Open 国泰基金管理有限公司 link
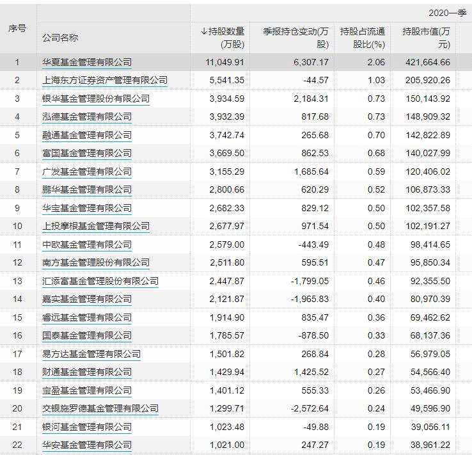Screen dimensions: 472x455 tap(87, 335)
